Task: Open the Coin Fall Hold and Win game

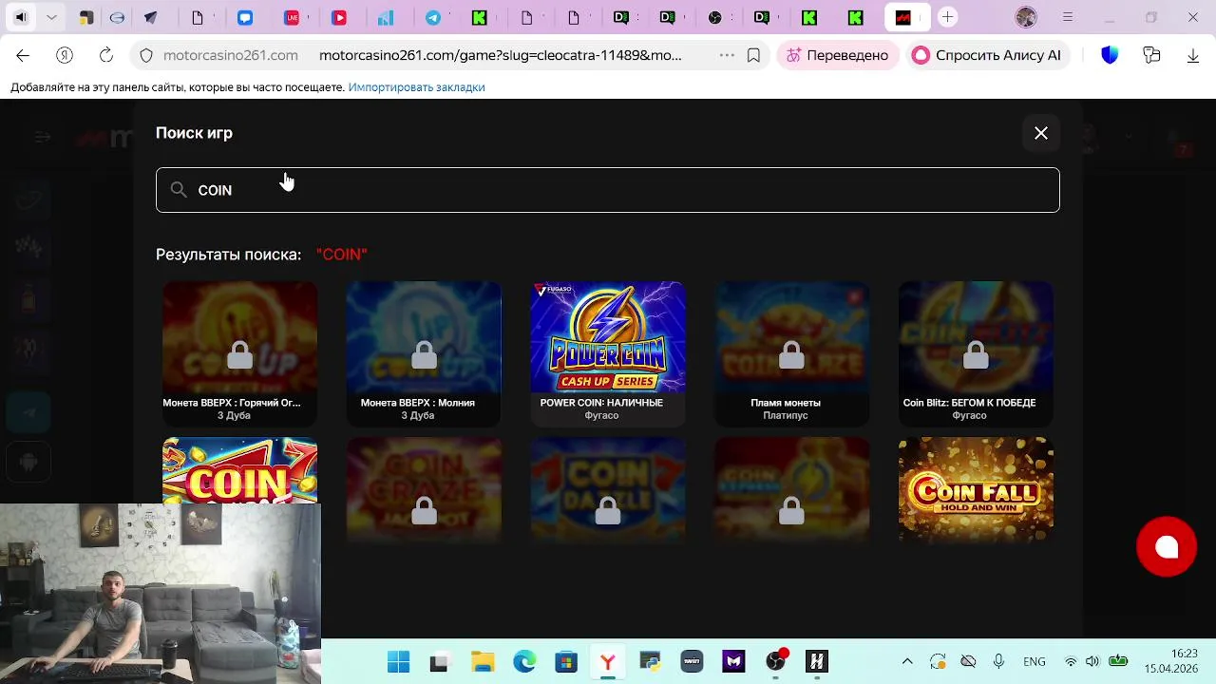Action: (976, 490)
